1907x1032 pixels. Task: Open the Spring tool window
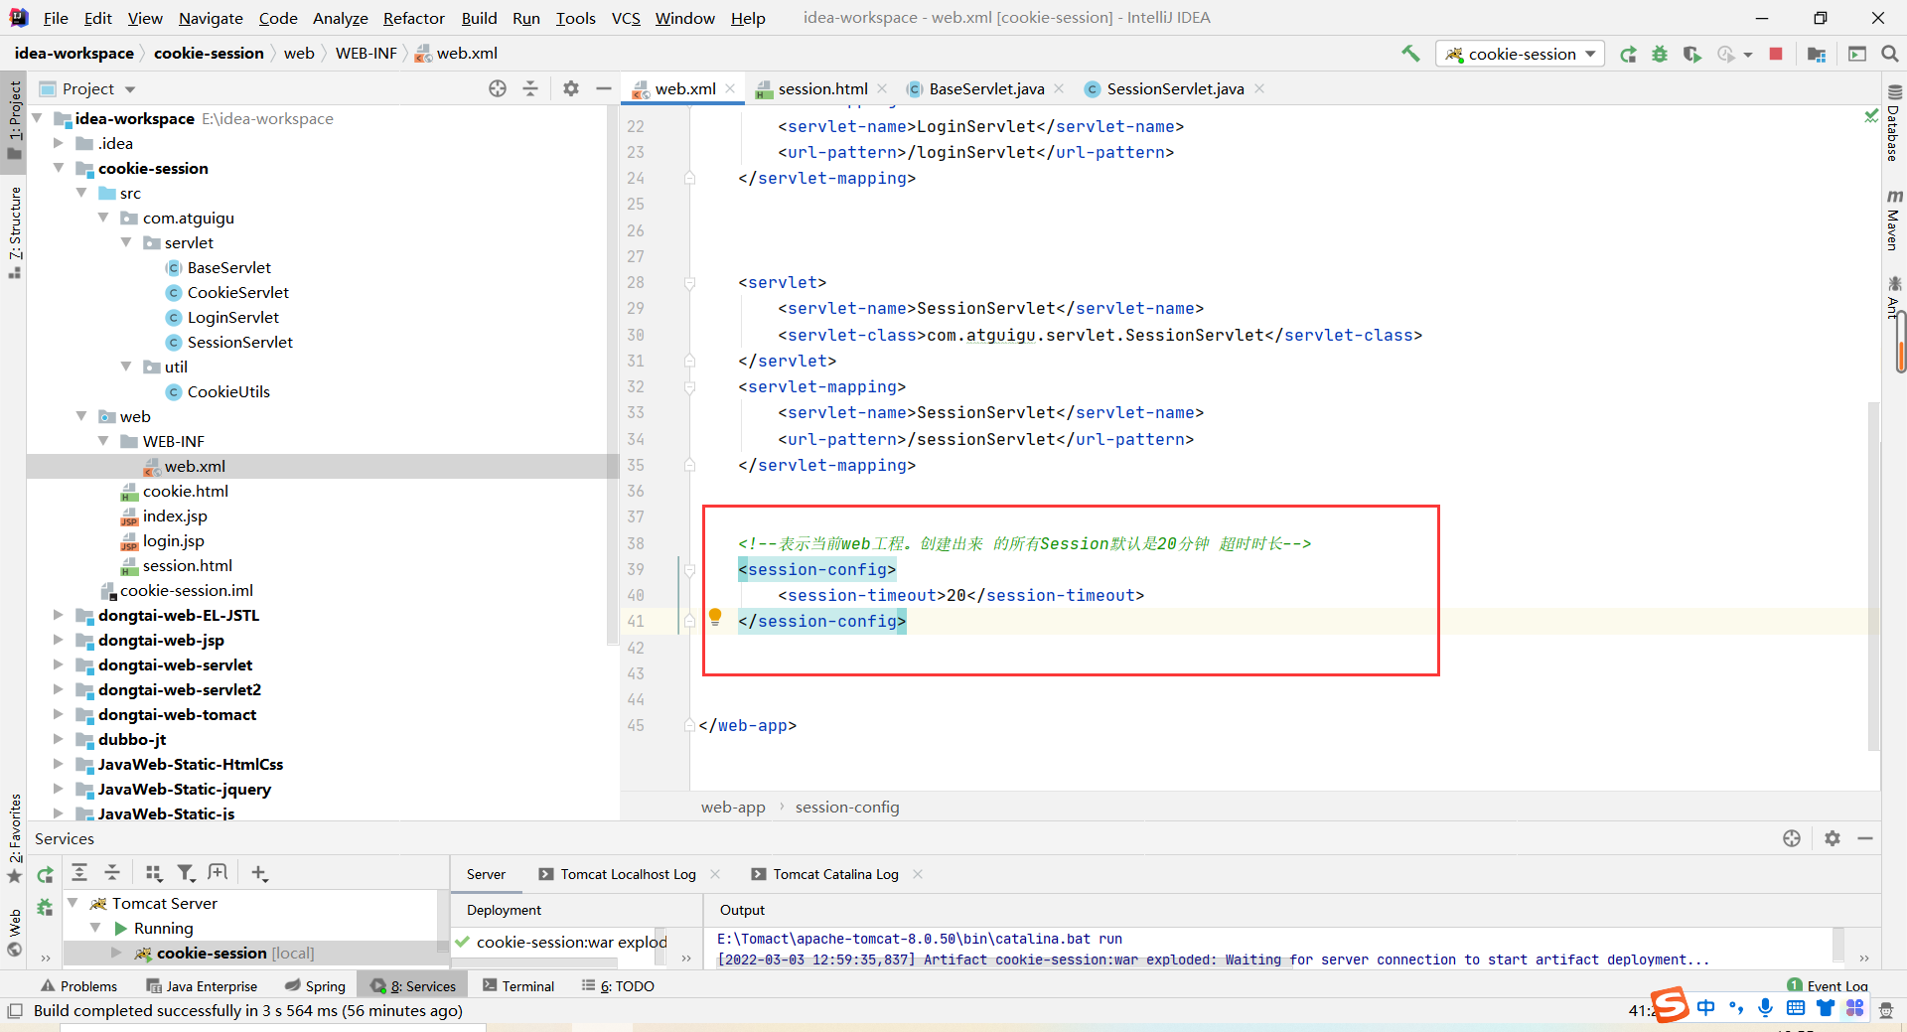click(315, 986)
